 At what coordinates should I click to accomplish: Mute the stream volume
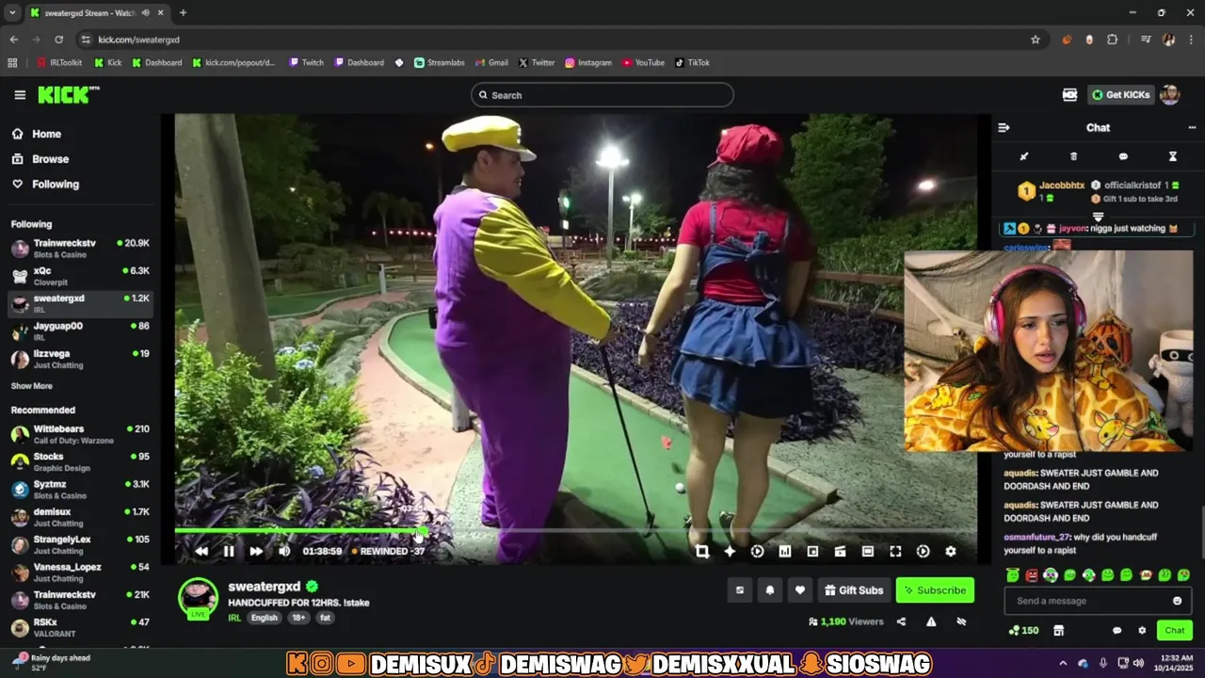click(x=284, y=552)
